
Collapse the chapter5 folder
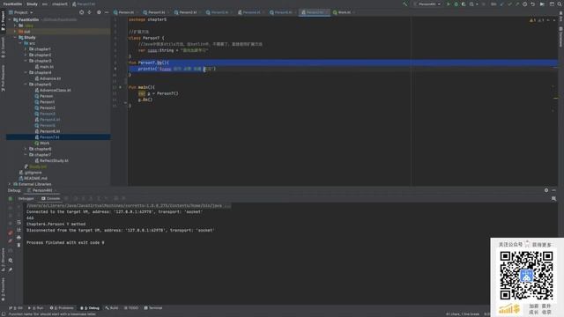[x=26, y=85]
